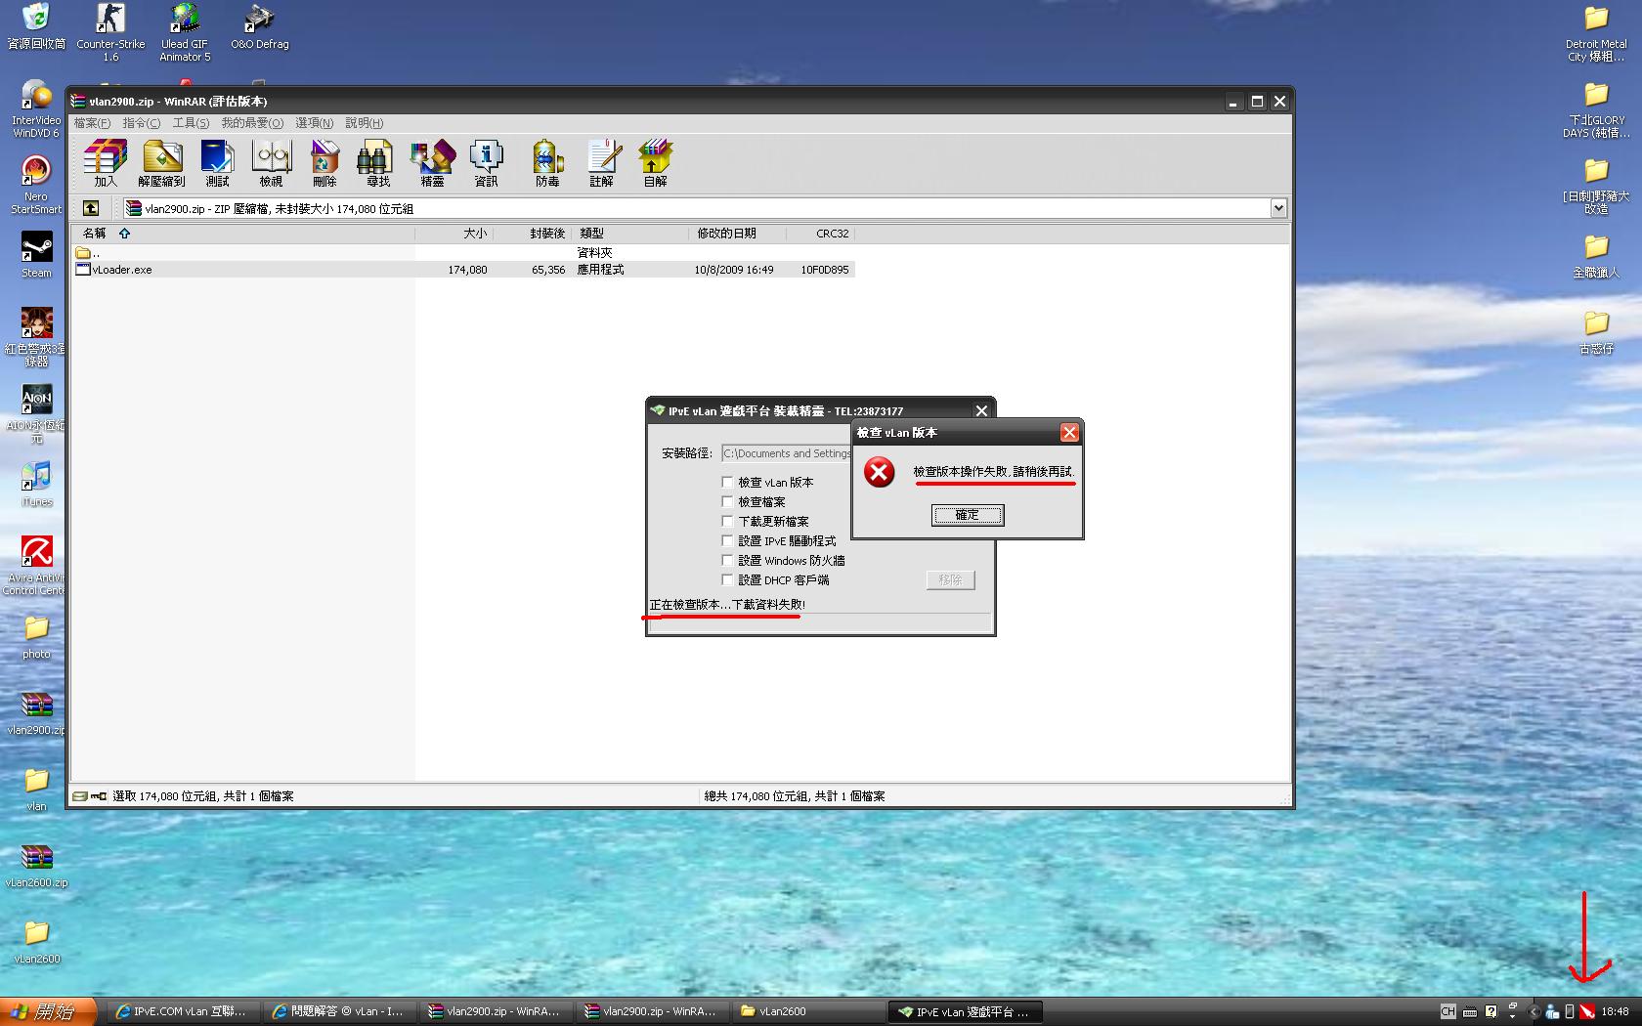Open the 工具(S) menu
The height and width of the screenshot is (1026, 1642).
[191, 123]
